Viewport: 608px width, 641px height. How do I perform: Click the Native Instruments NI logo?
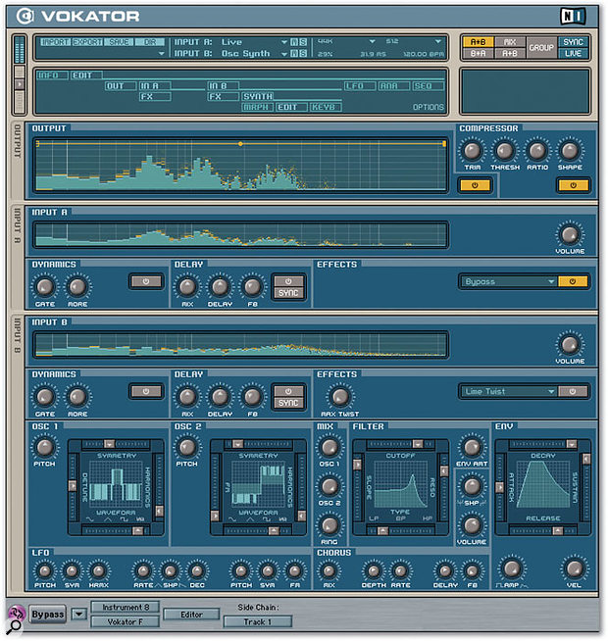tap(573, 16)
